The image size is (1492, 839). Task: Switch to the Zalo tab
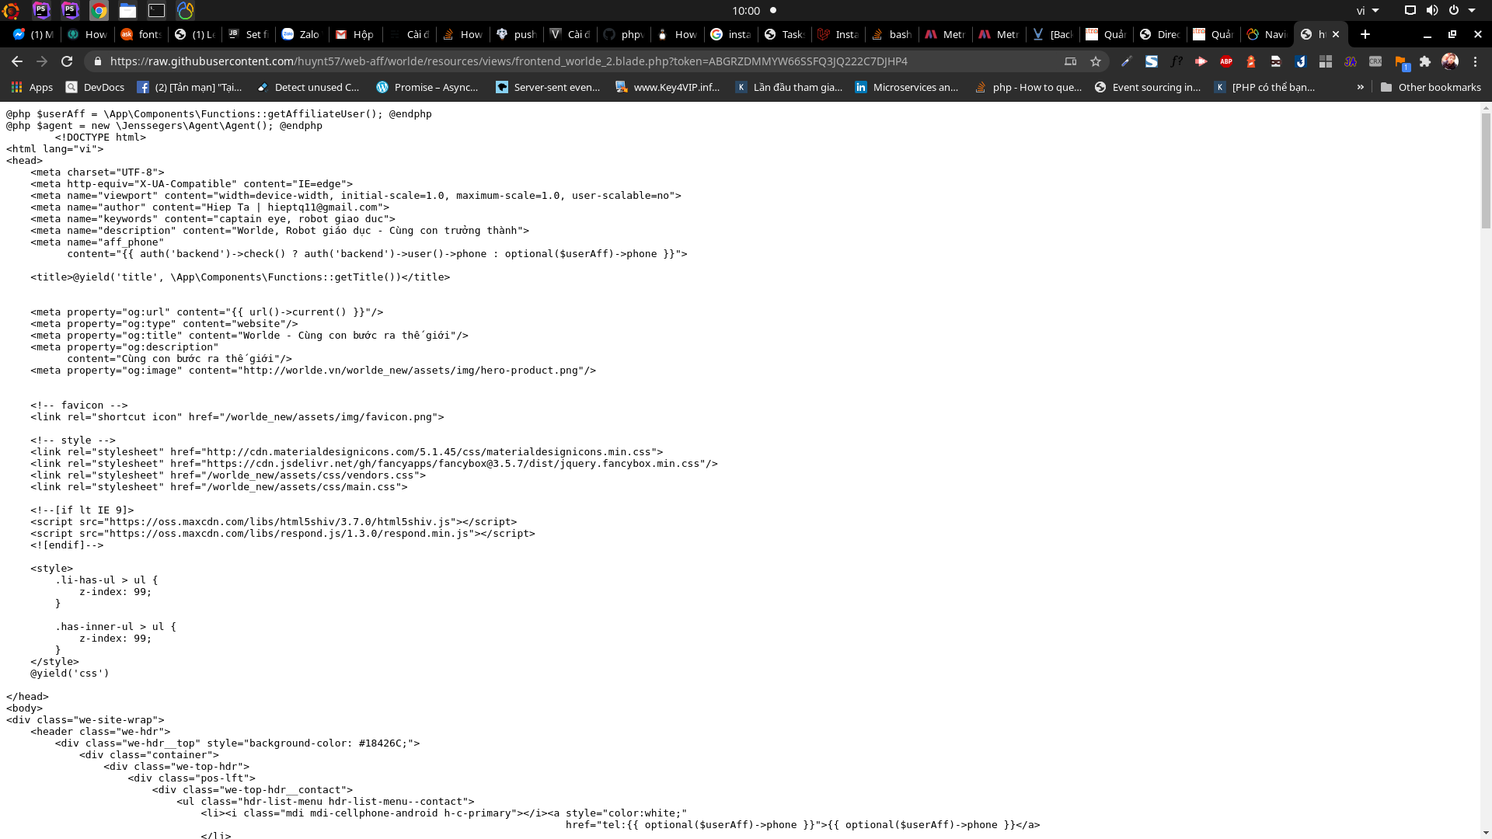pyautogui.click(x=301, y=34)
